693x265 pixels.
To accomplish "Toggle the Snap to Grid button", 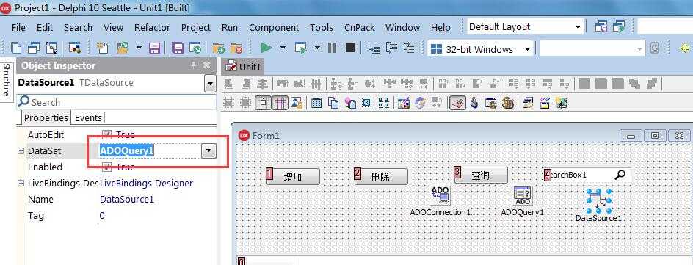I will click(x=263, y=103).
